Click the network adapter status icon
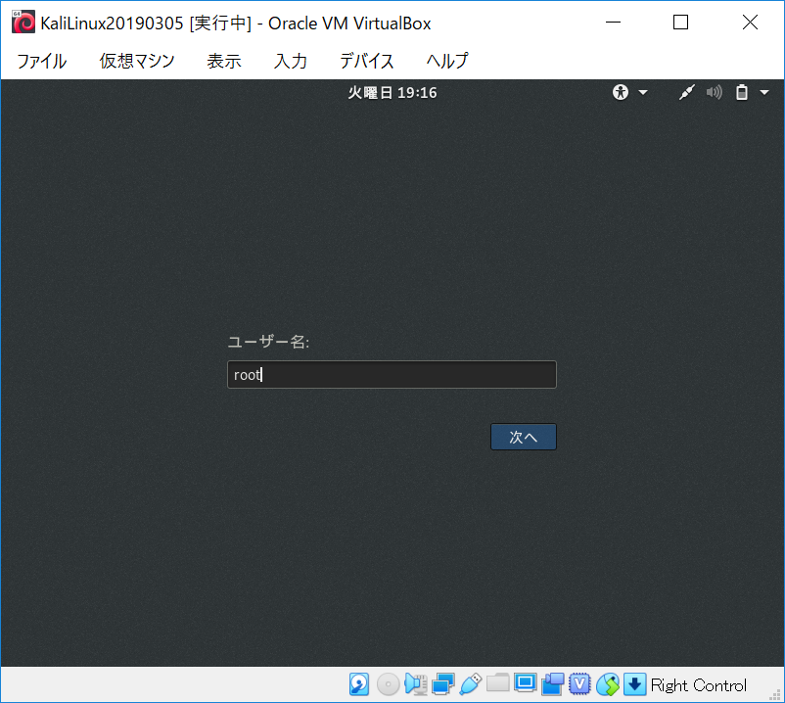Viewport: 785px width, 703px height. pos(443,684)
